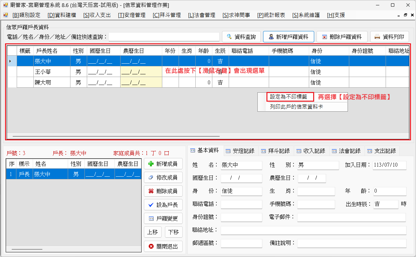Click the icon on 安燈記錄 tab
Image resolution: width=416 pixels, height=257 pixels.
click(228, 151)
